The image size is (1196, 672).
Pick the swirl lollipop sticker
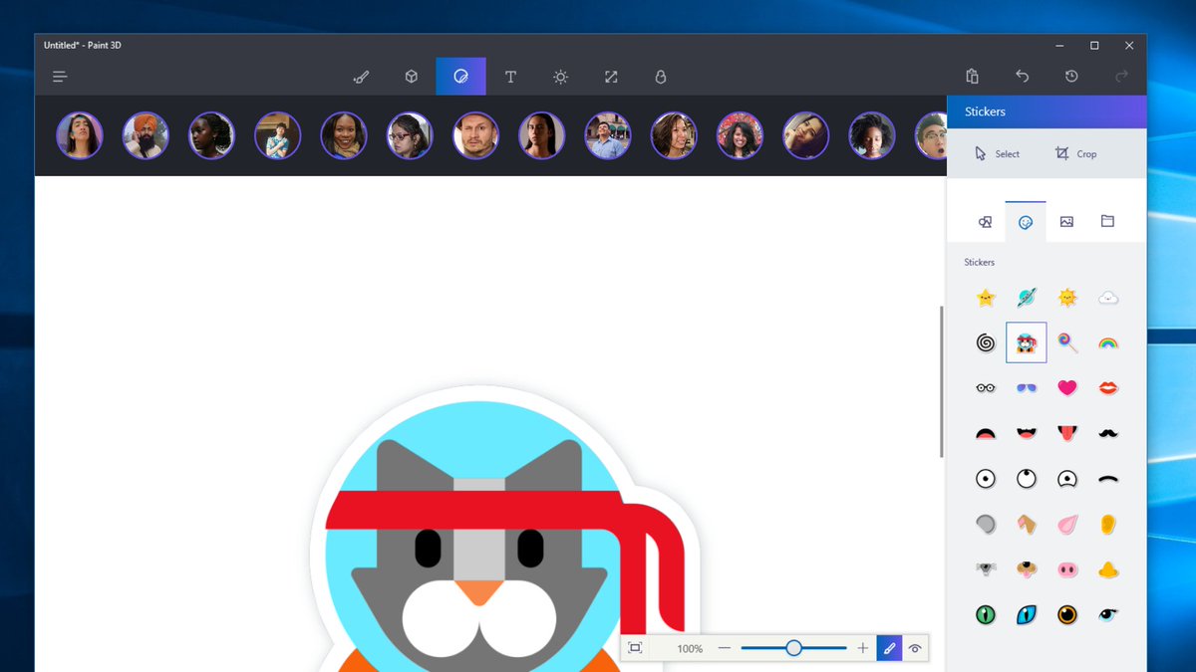[x=1067, y=342]
